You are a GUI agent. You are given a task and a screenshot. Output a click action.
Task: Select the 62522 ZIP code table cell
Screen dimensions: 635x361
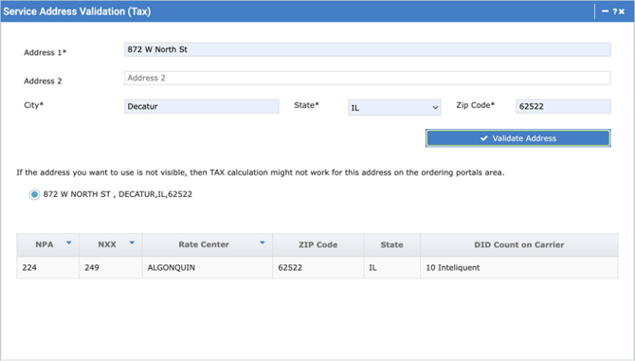pyautogui.click(x=318, y=267)
